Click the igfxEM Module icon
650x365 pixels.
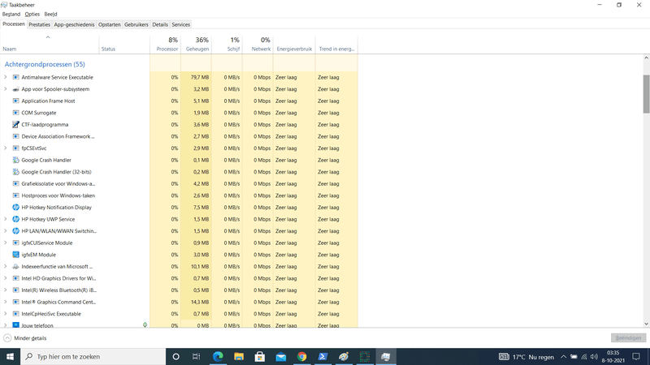coord(15,255)
